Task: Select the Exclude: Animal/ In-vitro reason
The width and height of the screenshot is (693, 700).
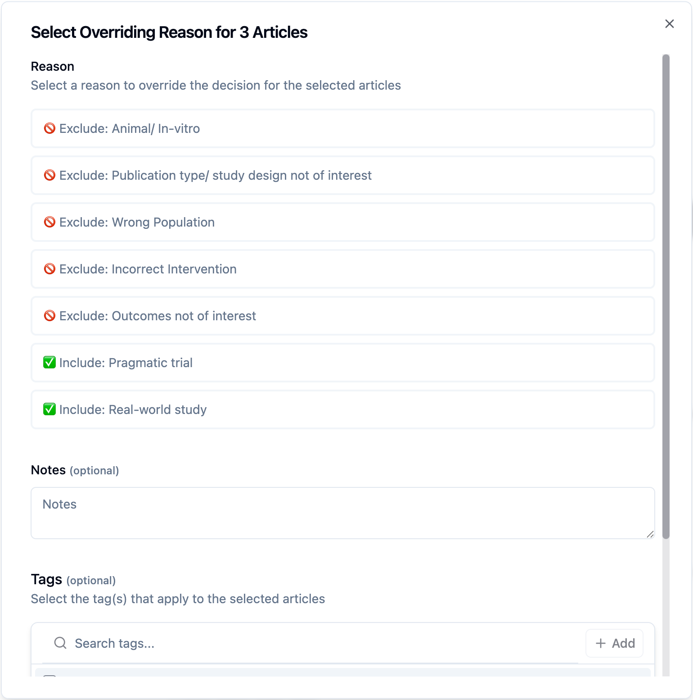Action: click(x=342, y=128)
